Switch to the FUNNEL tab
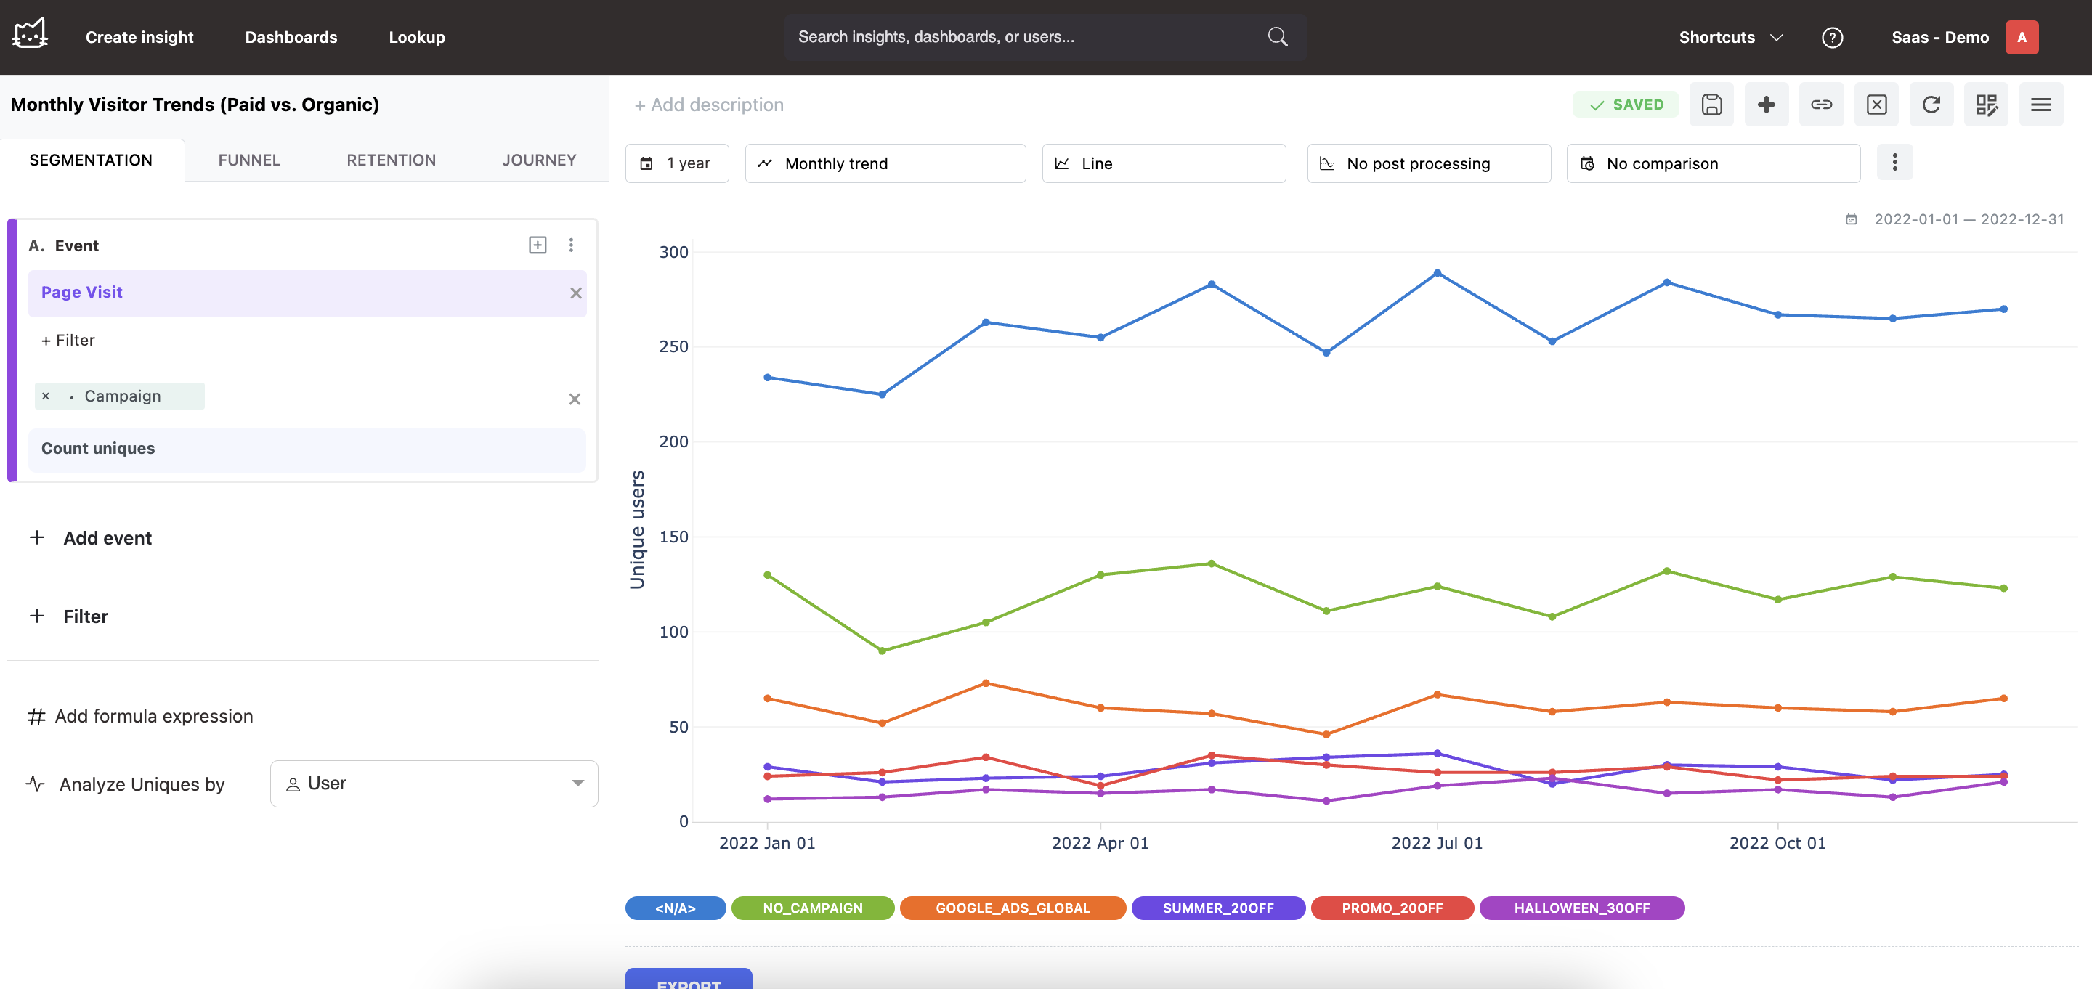2092x989 pixels. tap(249, 160)
